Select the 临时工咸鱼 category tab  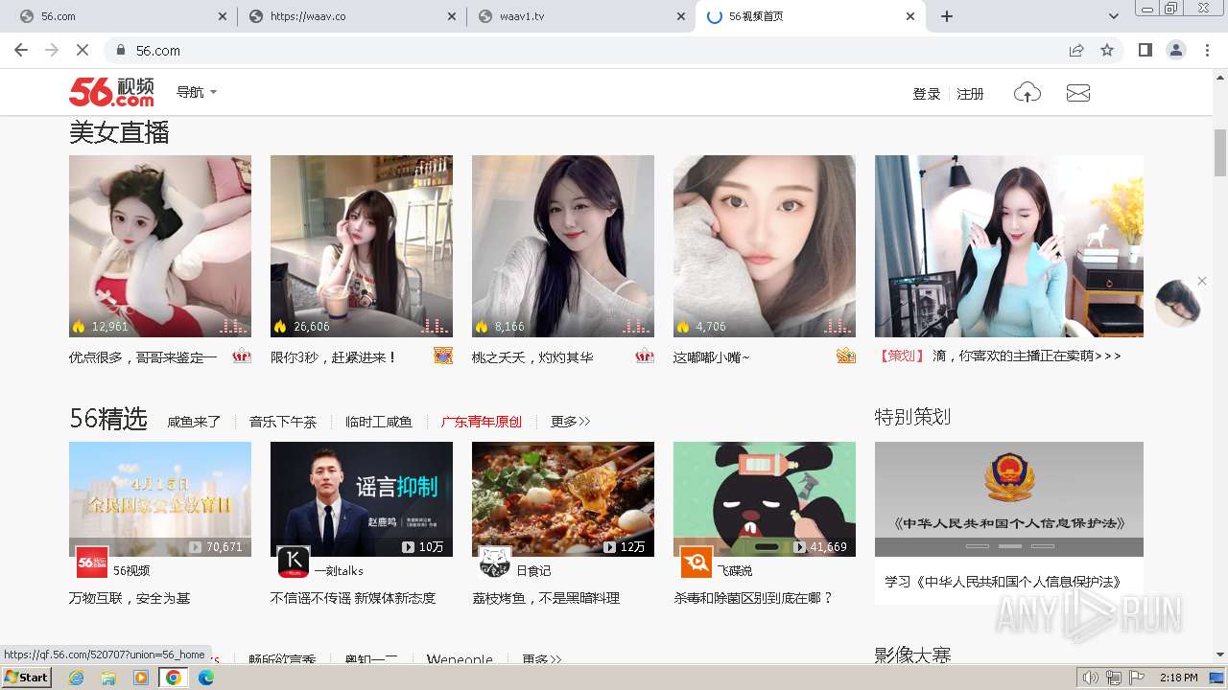click(x=379, y=422)
